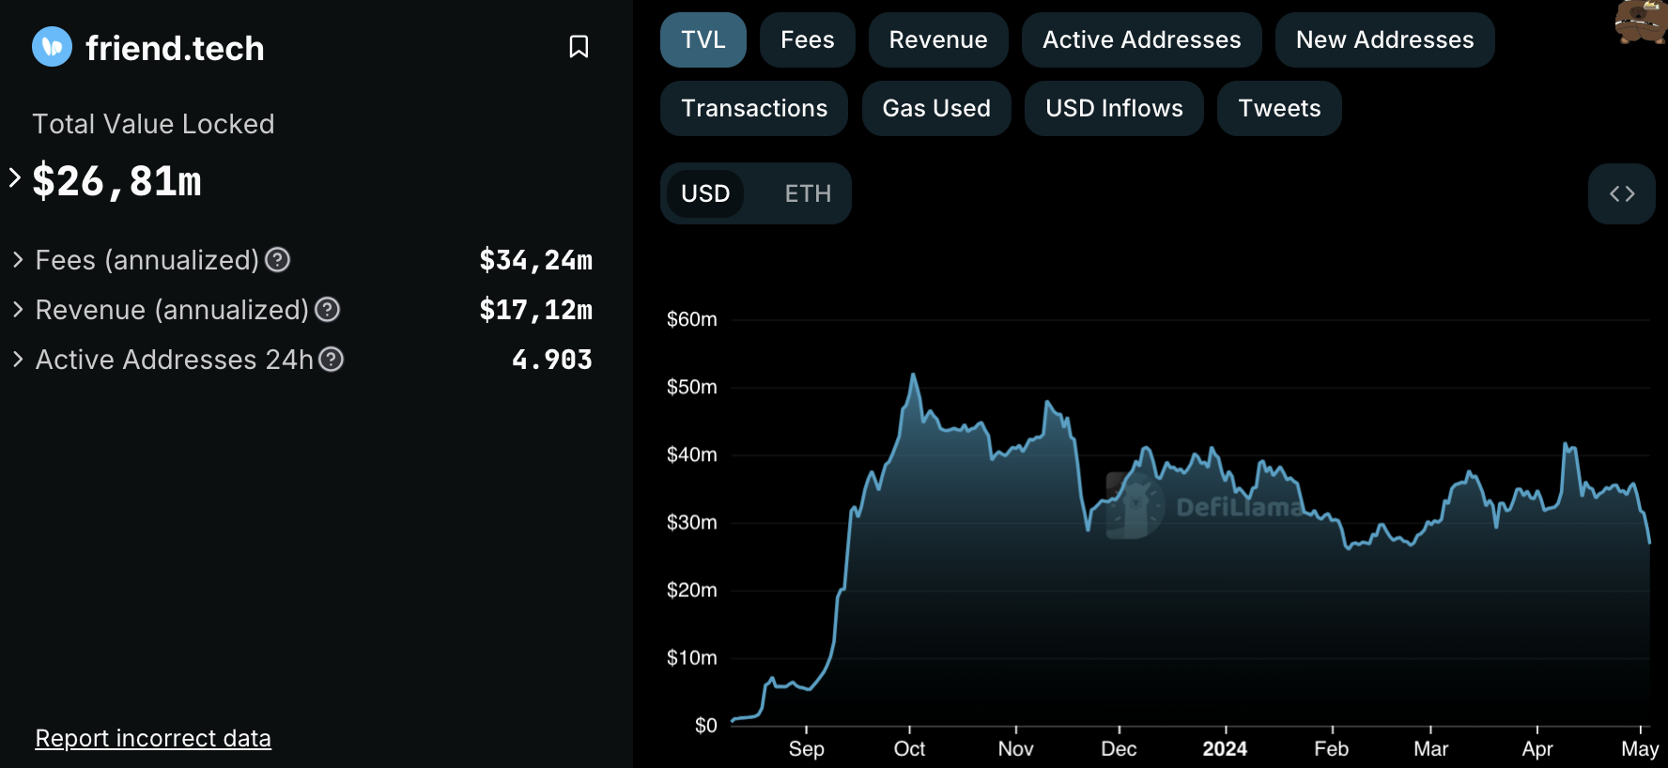Viewport: 1668px width, 768px height.
Task: Toggle the Tweets chart metric
Action: point(1279,108)
